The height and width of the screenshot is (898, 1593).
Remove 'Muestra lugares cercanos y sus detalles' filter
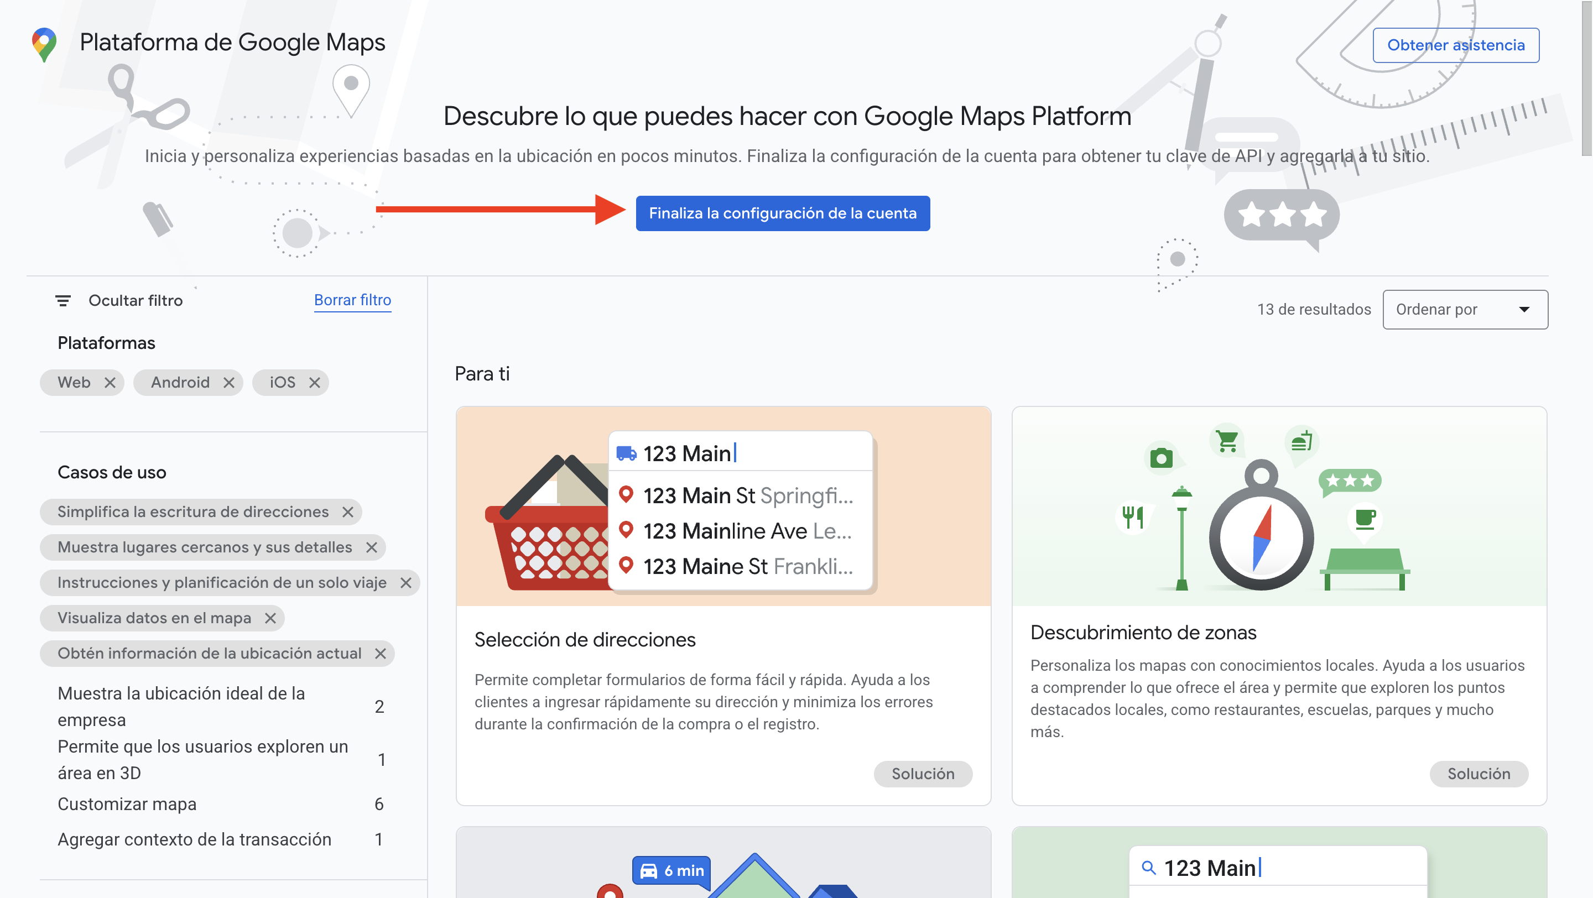(x=372, y=547)
